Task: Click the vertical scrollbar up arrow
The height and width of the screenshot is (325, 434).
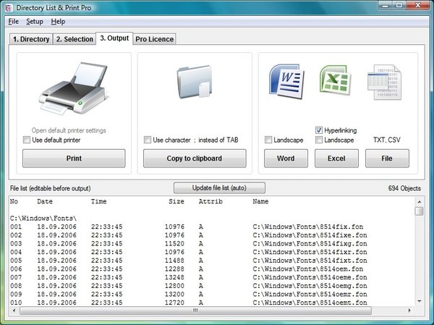Action: [419, 201]
